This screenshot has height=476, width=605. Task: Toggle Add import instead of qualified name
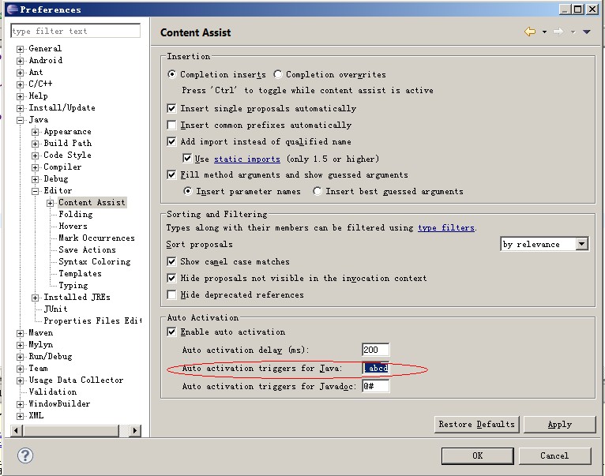171,141
